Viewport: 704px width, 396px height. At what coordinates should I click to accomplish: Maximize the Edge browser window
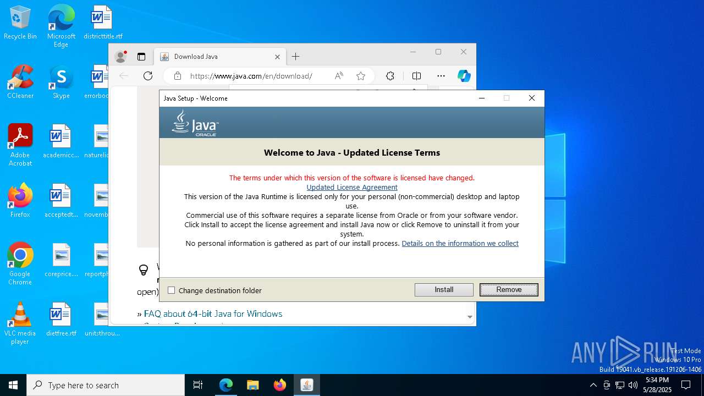pyautogui.click(x=438, y=52)
